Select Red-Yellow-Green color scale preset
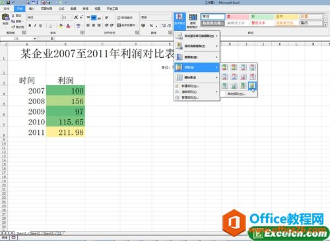The height and width of the screenshot is (241, 330). (234, 67)
